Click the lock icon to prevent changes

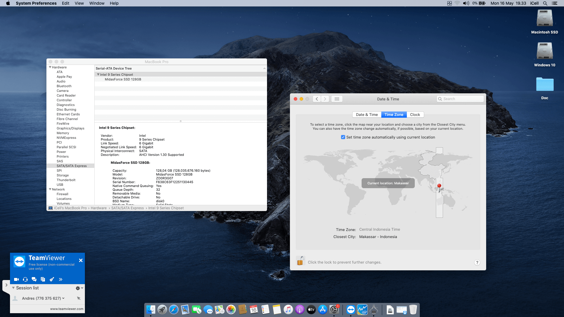point(300,261)
